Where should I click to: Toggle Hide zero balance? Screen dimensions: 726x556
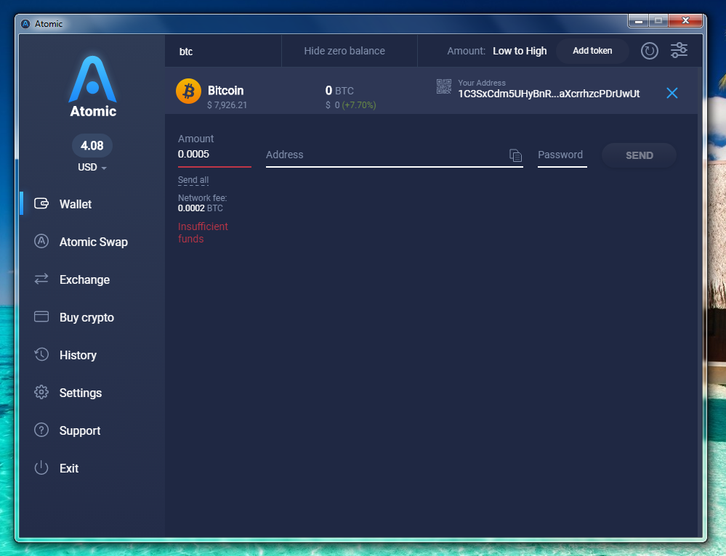pyautogui.click(x=344, y=51)
